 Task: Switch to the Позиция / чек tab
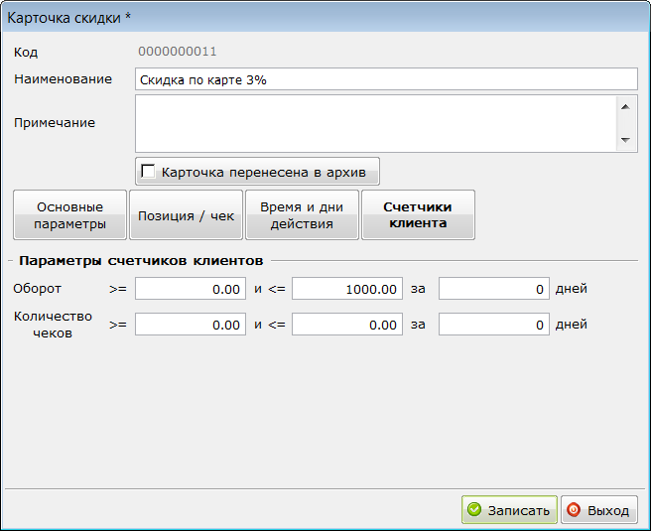coord(186,215)
